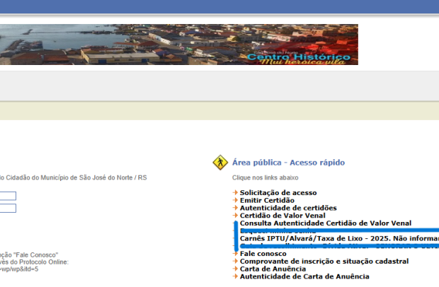The image size is (439, 287).
Task: Click the harbor photo banner image
Action: click(106, 45)
